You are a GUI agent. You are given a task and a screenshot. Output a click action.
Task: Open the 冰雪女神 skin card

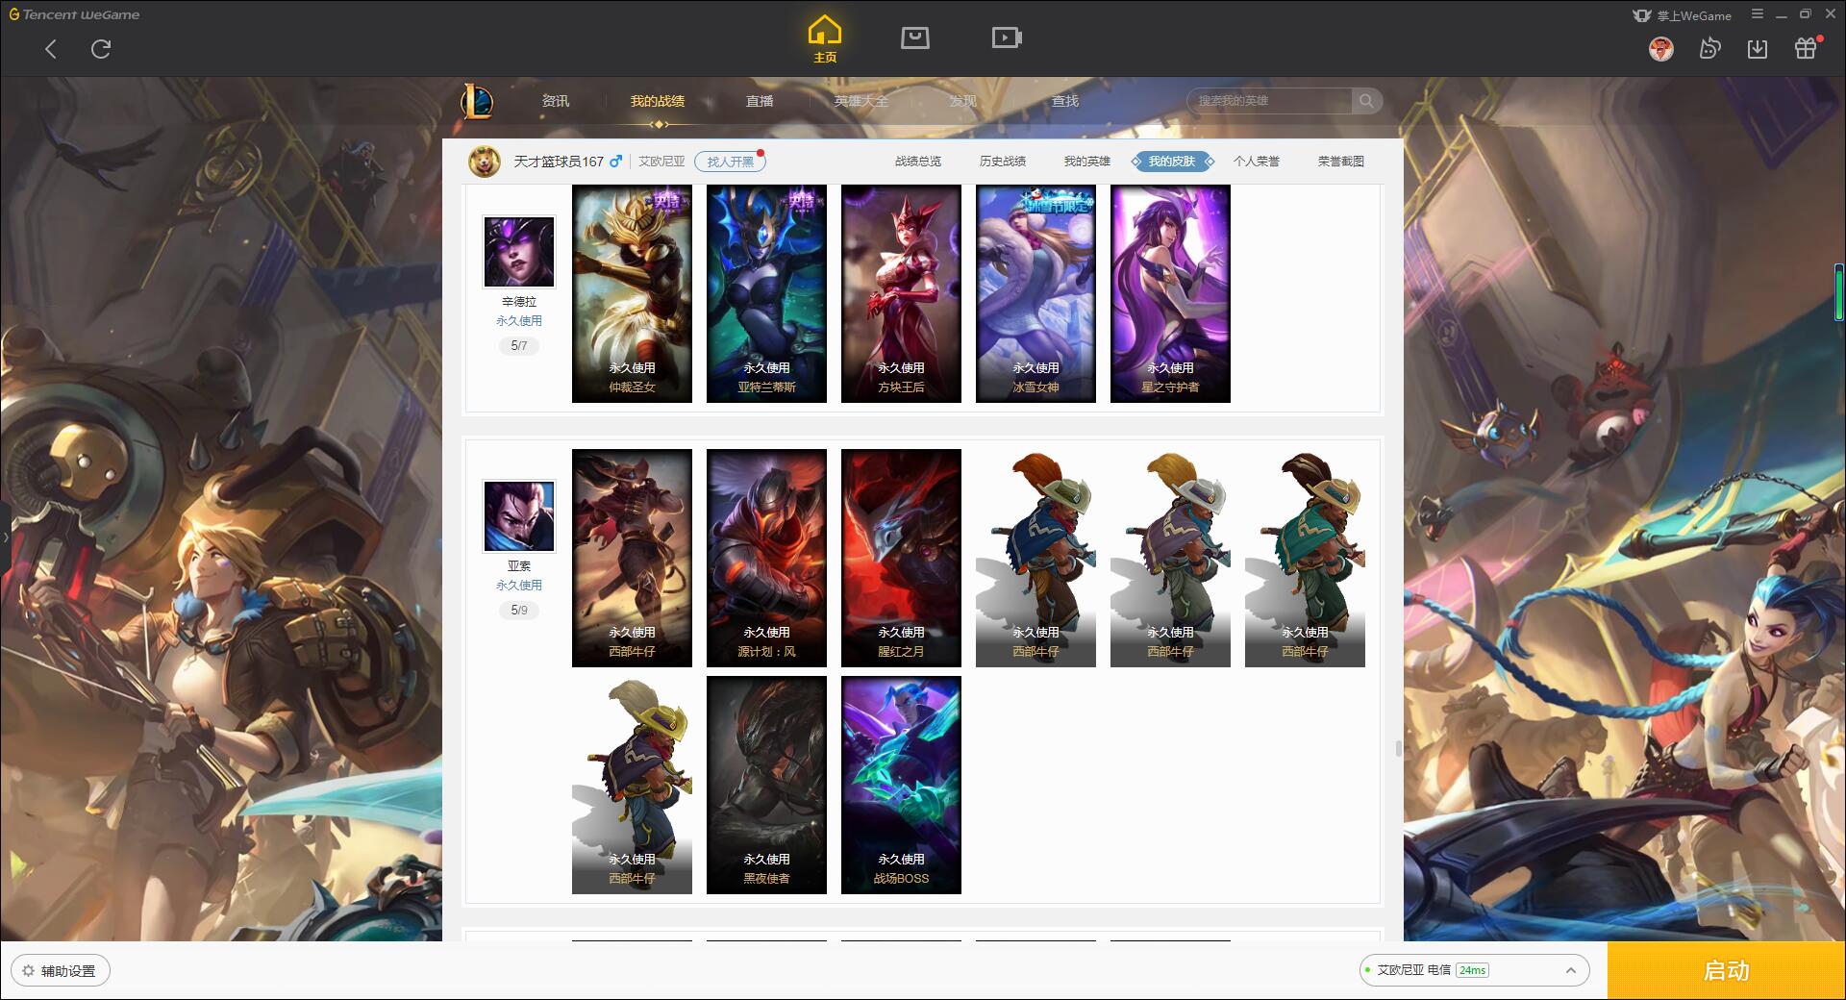click(x=1035, y=293)
